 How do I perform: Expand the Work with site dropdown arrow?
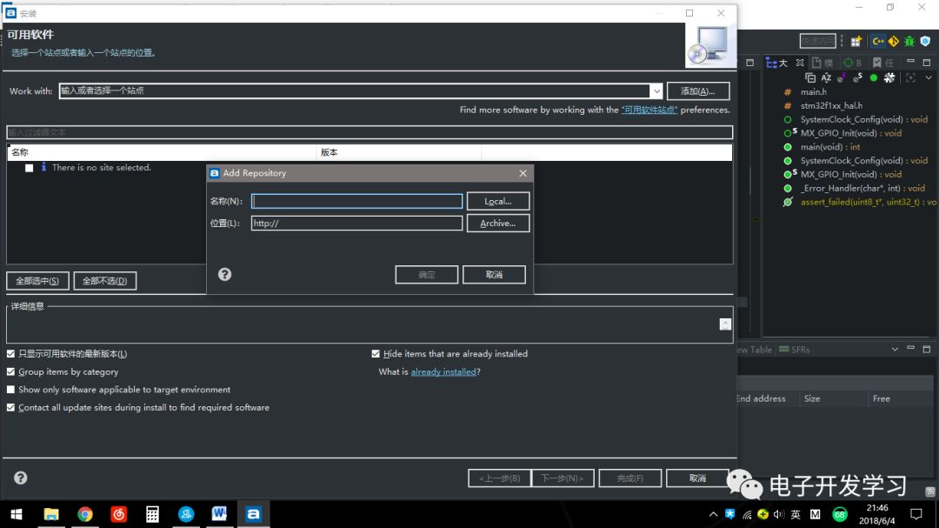coord(656,91)
